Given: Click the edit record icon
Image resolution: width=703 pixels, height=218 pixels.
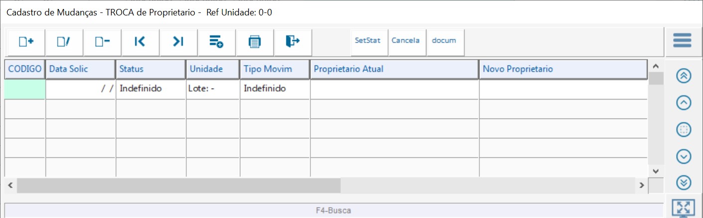Looking at the screenshot, I should [x=64, y=42].
